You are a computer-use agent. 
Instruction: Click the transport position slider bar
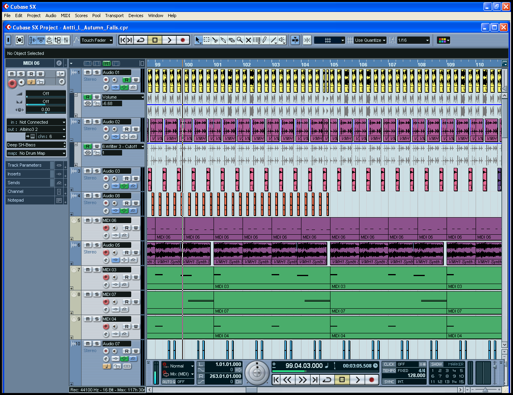[325, 371]
